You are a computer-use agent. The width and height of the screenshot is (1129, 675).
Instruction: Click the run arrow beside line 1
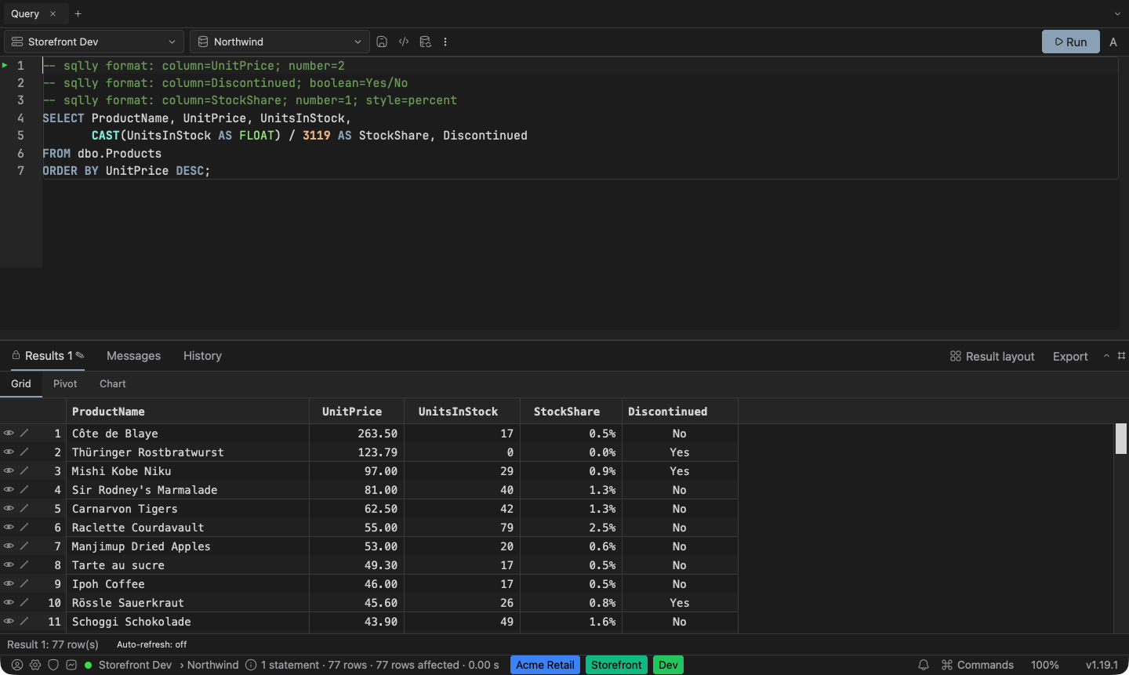point(5,65)
